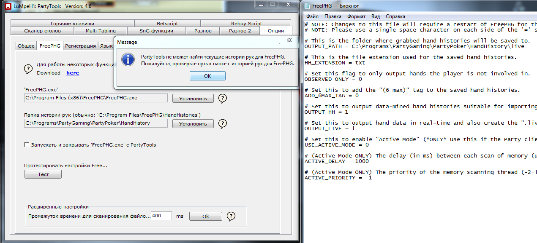Open the Разное tab
This screenshot has width=537, height=243.
tap(203, 31)
